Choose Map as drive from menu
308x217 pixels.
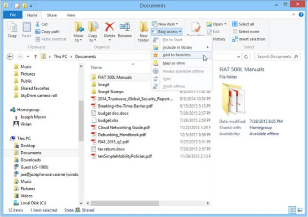[x=181, y=63]
